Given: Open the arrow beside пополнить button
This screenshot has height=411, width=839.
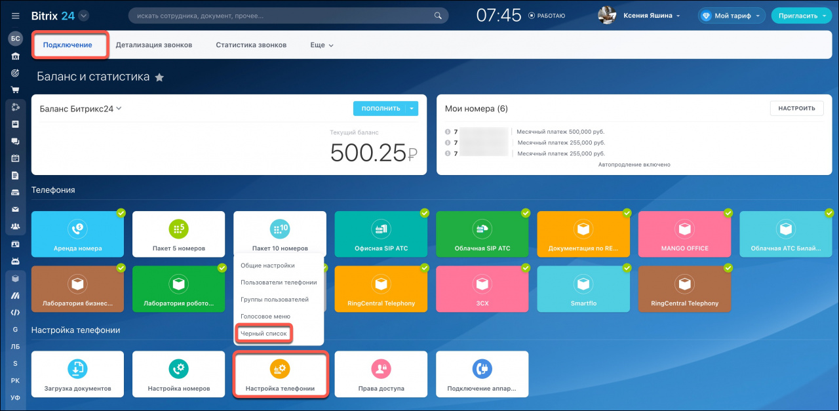Looking at the screenshot, I should [412, 109].
